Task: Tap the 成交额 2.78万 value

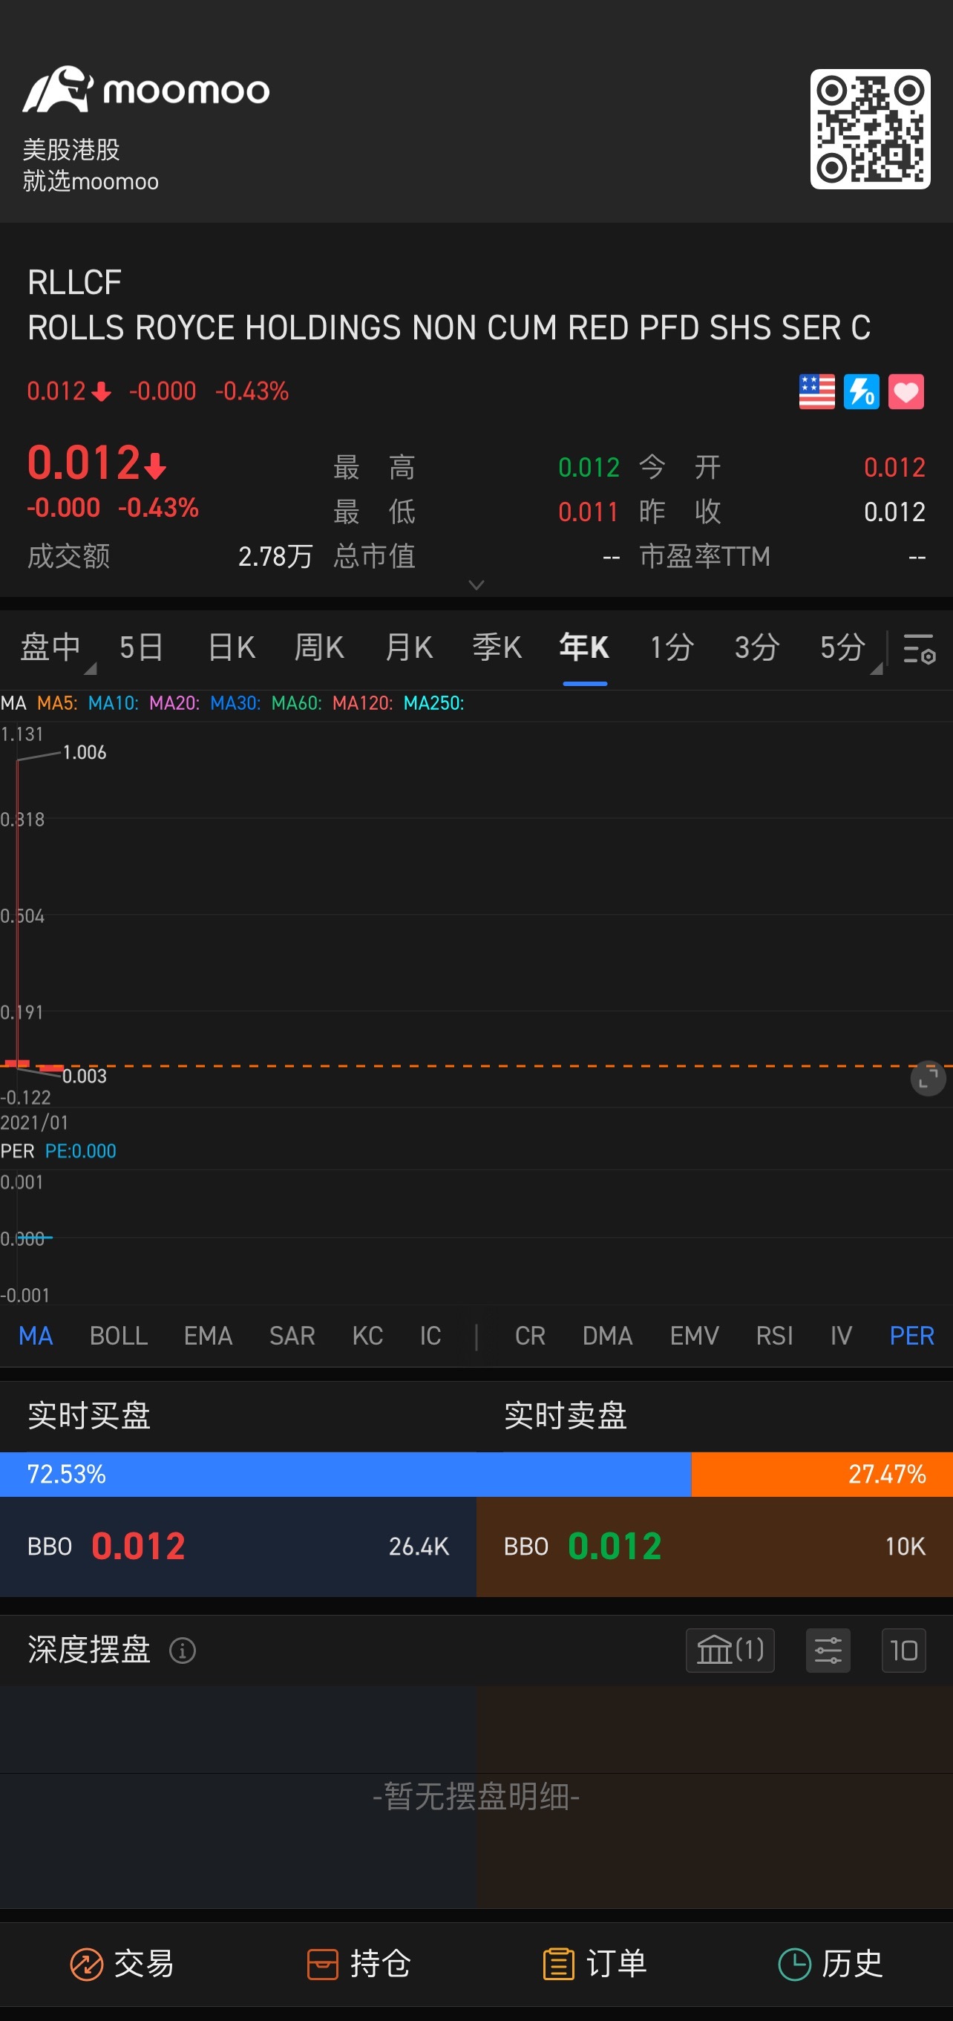Action: click(275, 556)
